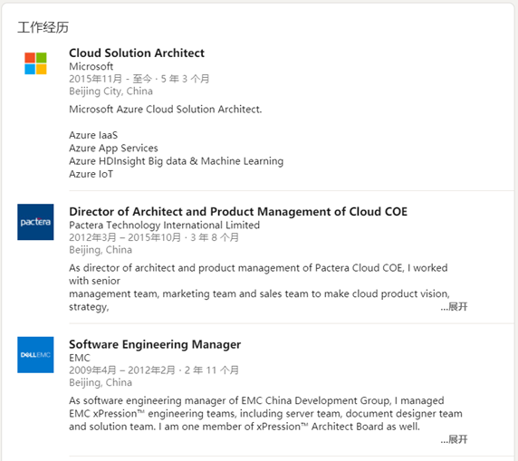Click the Microsoft company name link
518x461 pixels.
(x=91, y=66)
